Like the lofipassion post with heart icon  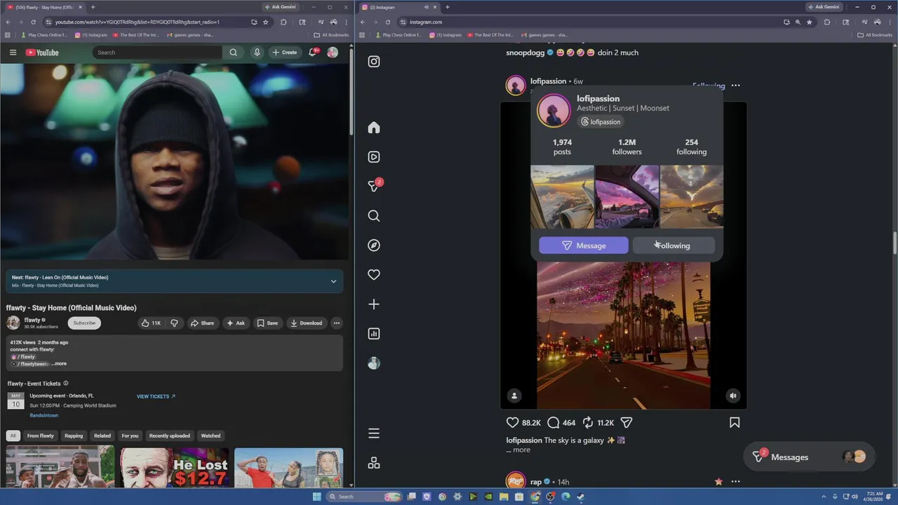point(513,423)
